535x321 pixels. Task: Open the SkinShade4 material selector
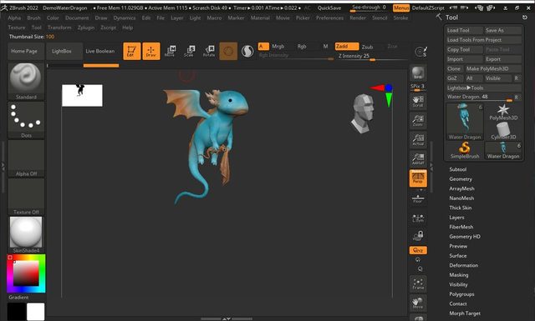pos(26,235)
